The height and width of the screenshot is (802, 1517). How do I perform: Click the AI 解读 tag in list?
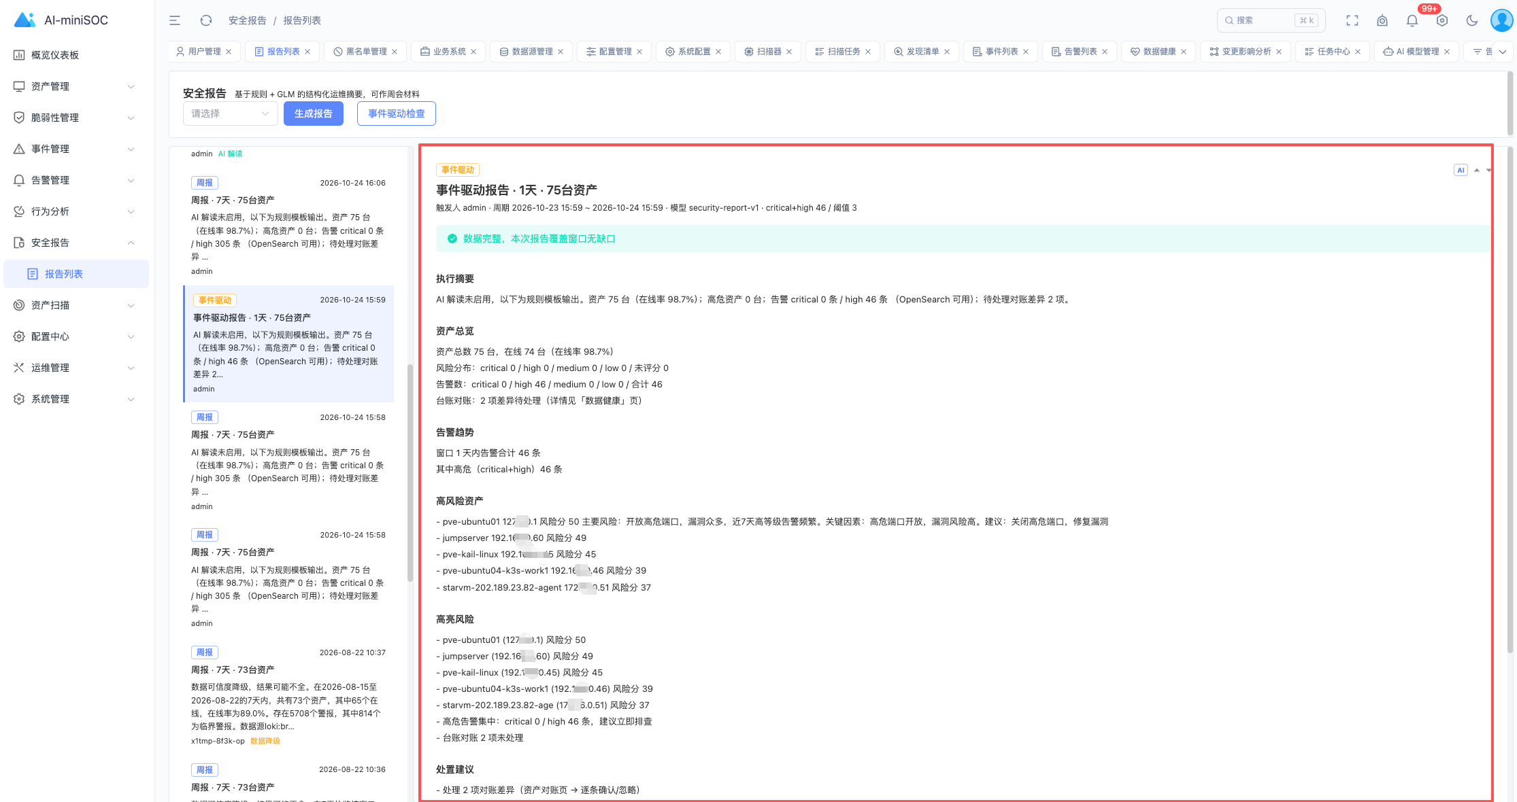(230, 154)
